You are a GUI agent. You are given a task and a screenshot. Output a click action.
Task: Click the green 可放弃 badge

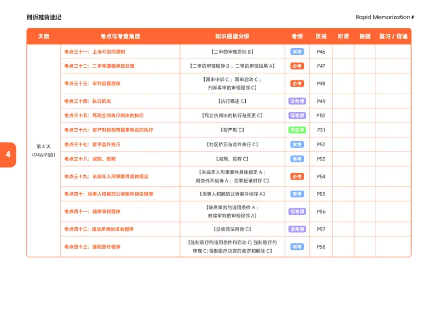[x=297, y=130]
